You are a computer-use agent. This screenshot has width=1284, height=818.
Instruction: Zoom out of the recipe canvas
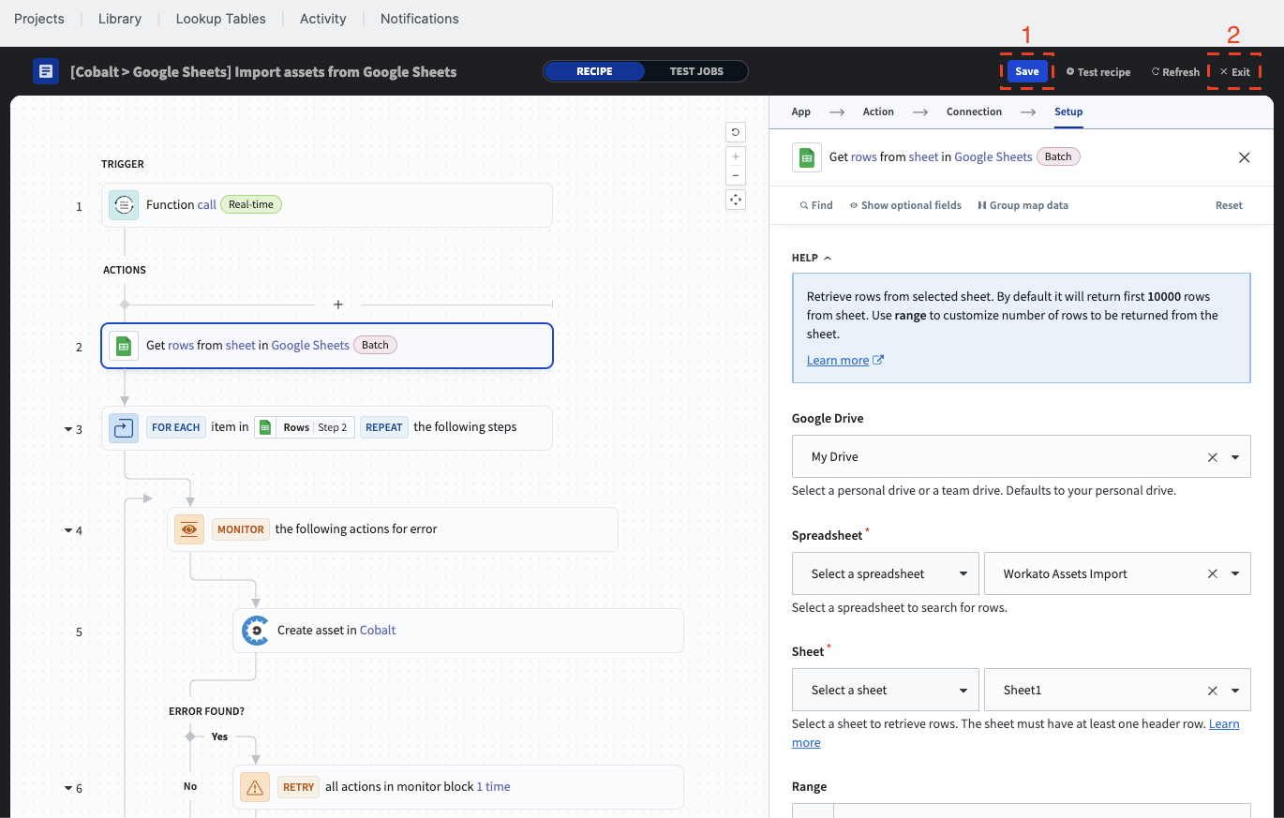click(x=736, y=175)
